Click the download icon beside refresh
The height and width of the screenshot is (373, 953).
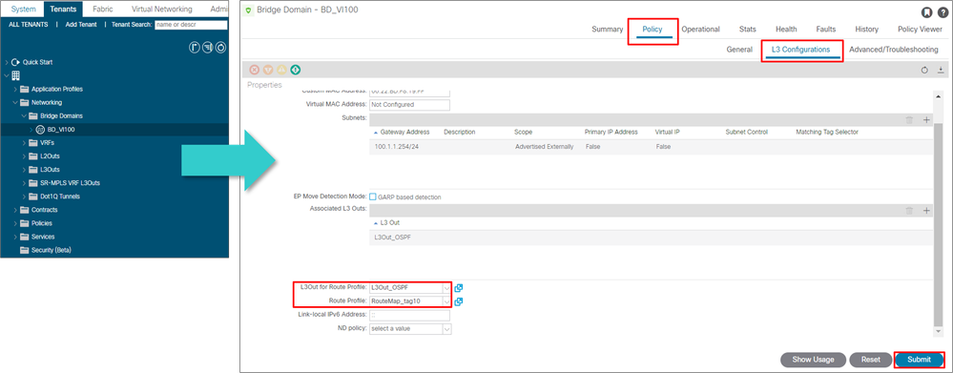pyautogui.click(x=941, y=70)
